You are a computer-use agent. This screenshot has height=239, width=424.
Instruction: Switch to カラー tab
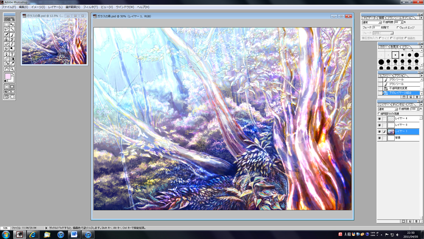tap(383, 47)
